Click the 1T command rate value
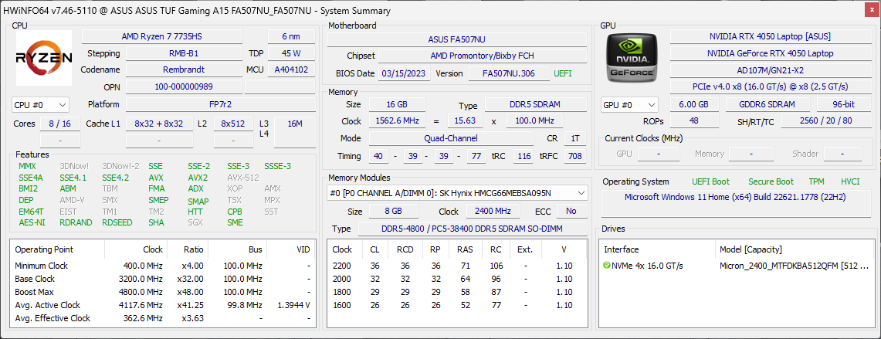 [574, 138]
